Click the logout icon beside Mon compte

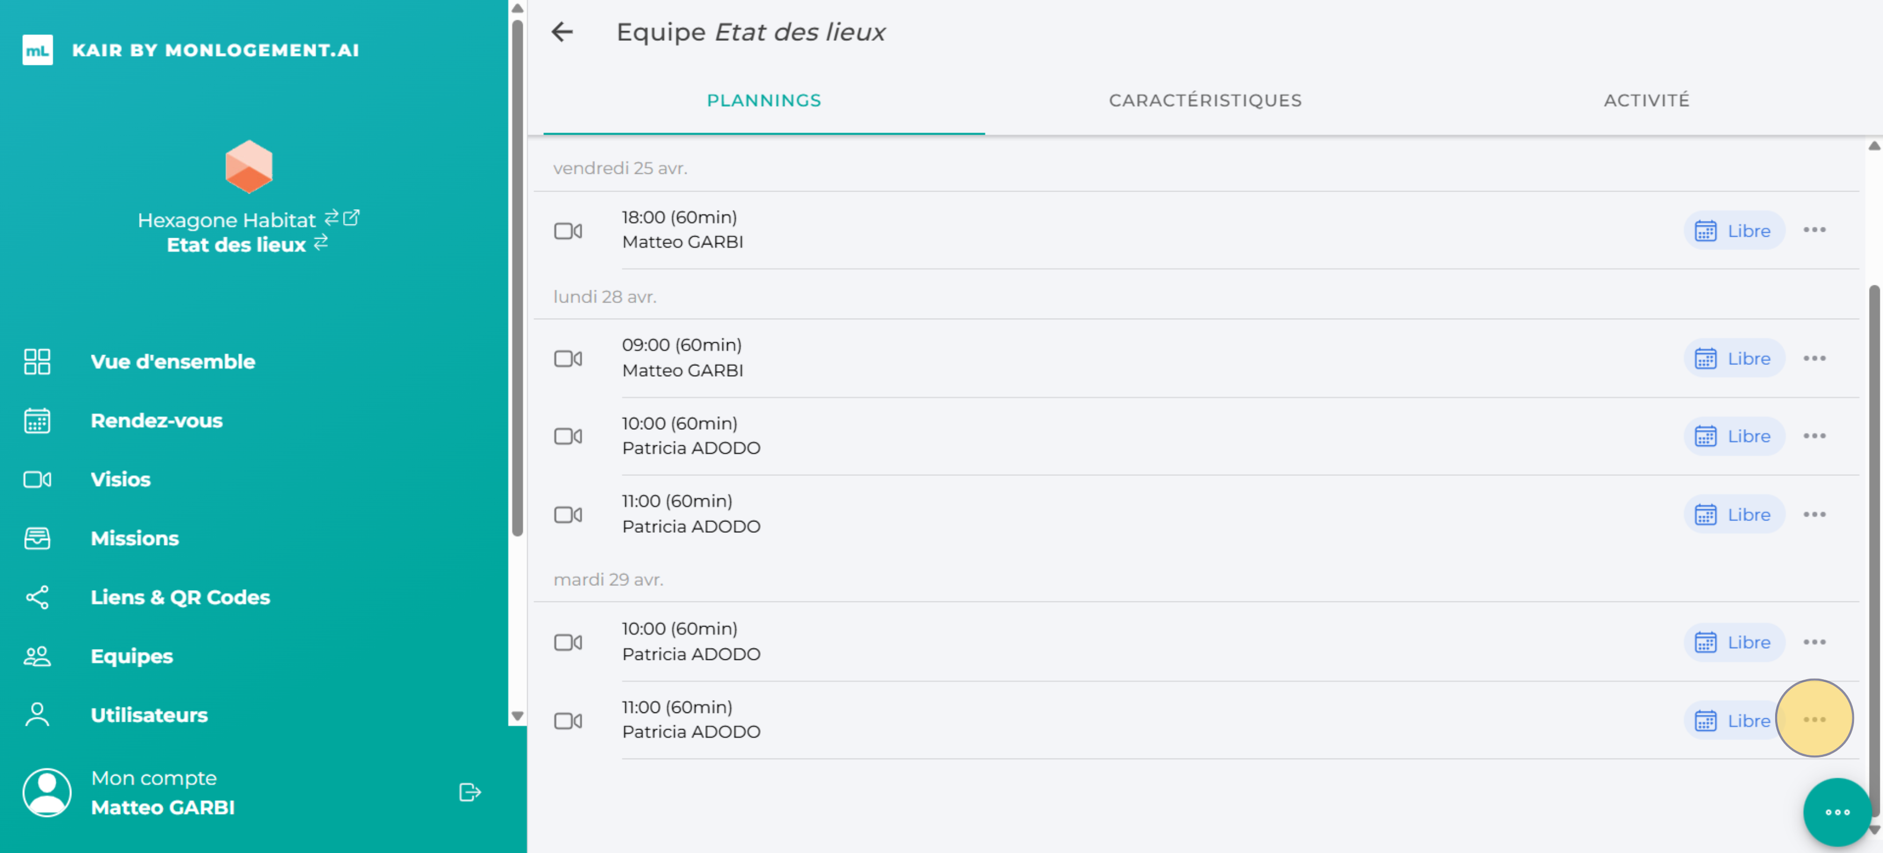tap(469, 792)
